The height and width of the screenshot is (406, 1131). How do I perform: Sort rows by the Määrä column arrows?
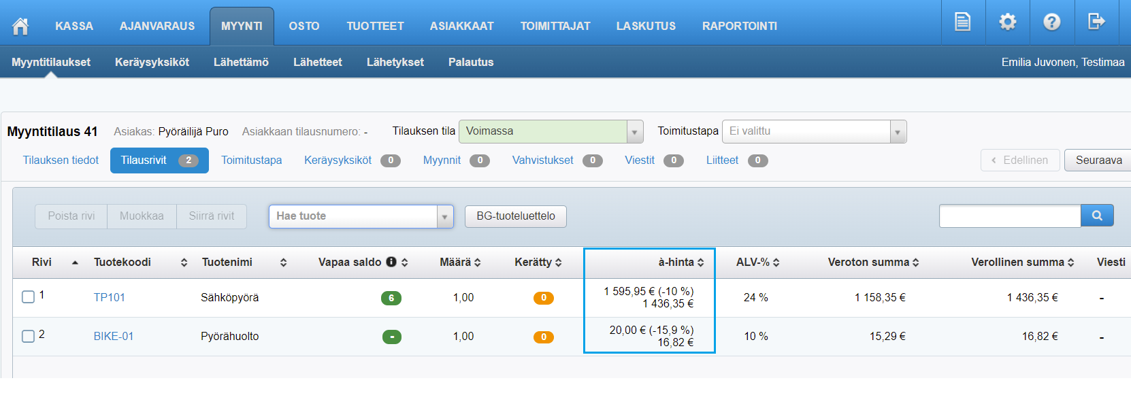478,263
